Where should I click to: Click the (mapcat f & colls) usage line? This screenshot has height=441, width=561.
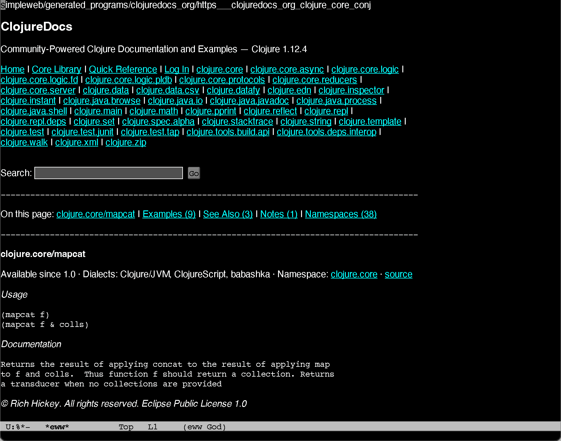pos(45,324)
